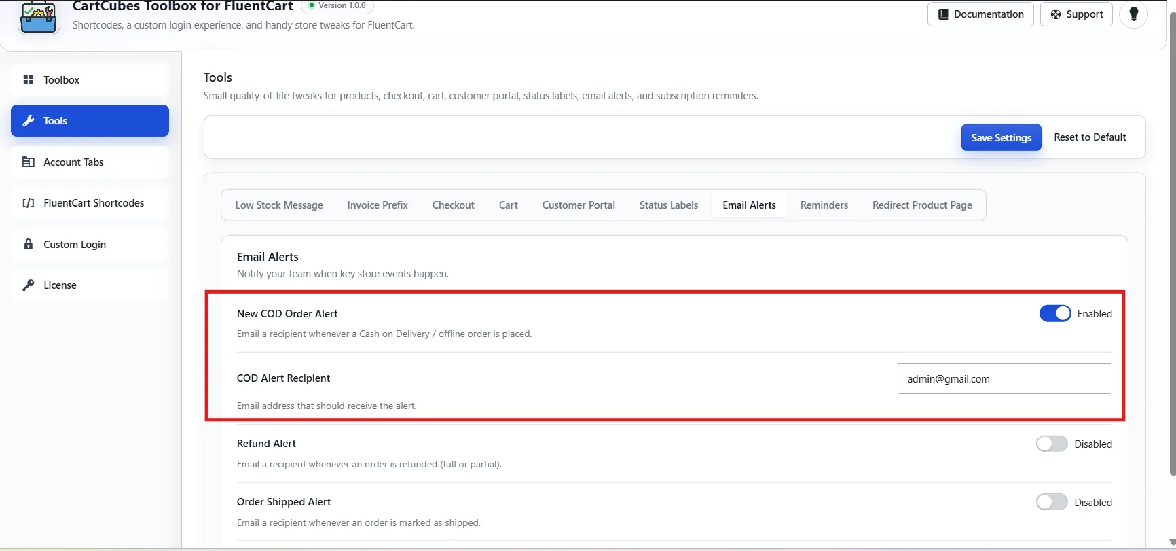Go to the Cart tab
Viewport: 1176px width, 551px height.
point(509,205)
